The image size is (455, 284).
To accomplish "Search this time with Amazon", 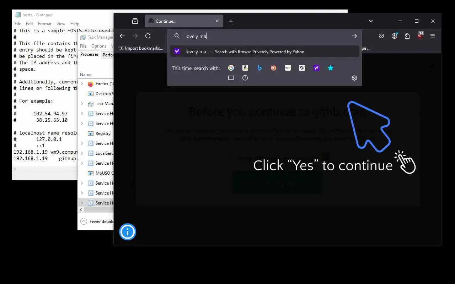I will click(245, 68).
